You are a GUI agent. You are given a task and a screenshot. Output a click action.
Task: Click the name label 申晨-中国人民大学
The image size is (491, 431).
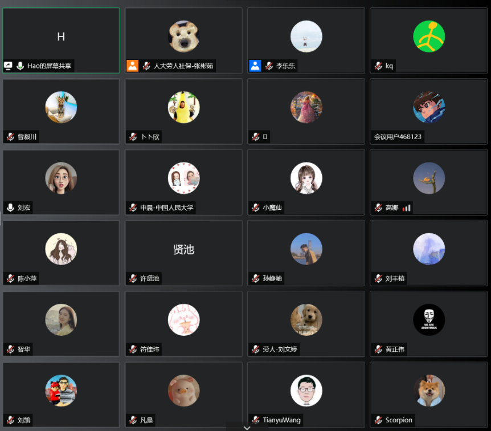tap(166, 208)
